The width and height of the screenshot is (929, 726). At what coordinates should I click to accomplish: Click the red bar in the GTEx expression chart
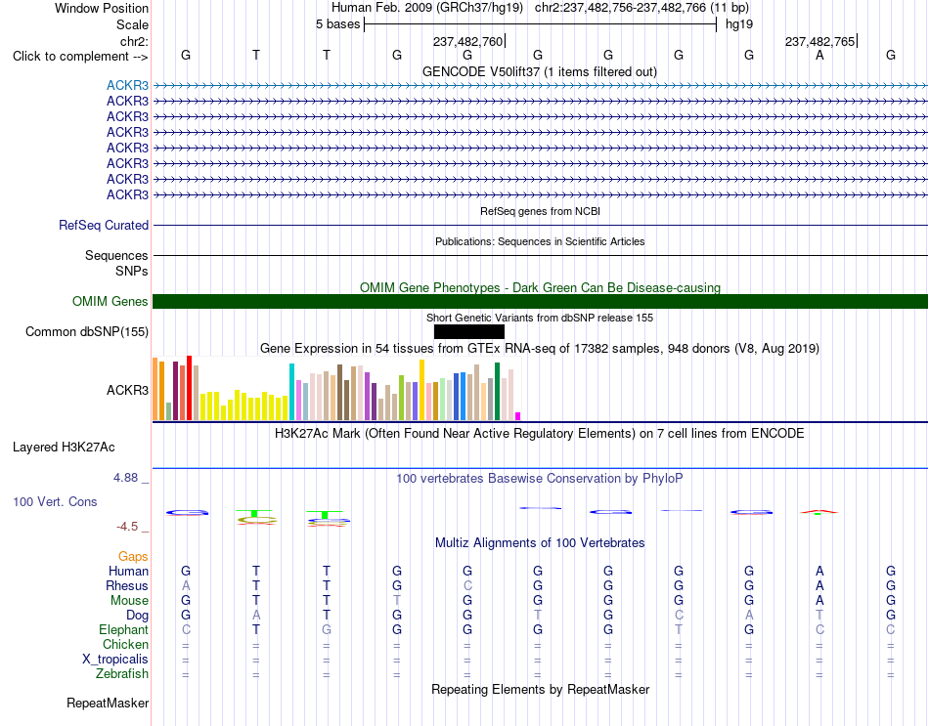[189, 388]
